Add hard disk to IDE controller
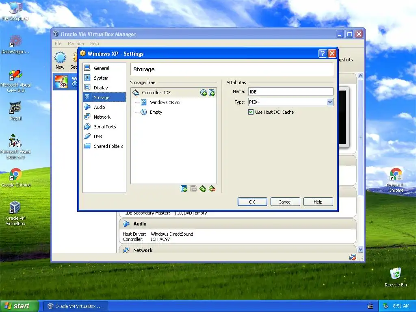 click(212, 93)
